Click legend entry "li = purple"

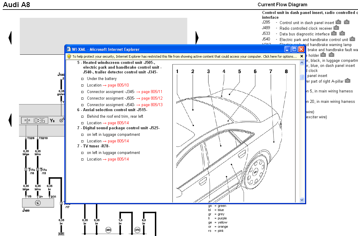[217, 218]
